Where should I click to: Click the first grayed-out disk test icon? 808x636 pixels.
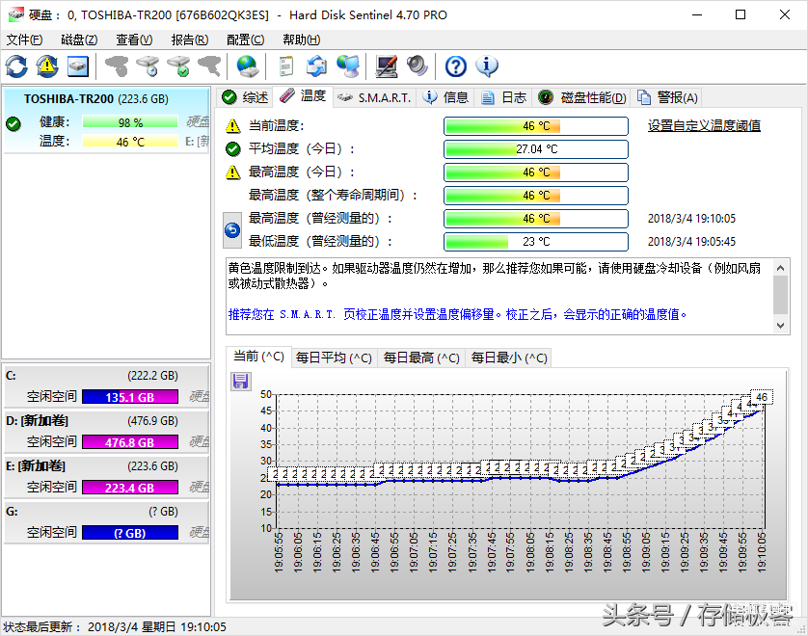(x=116, y=66)
